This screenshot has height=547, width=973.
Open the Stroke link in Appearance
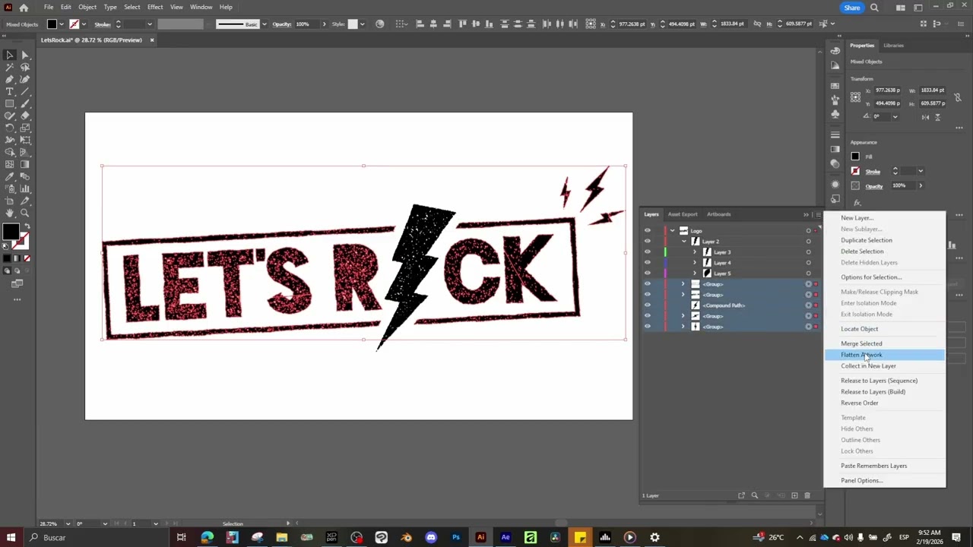tap(873, 172)
